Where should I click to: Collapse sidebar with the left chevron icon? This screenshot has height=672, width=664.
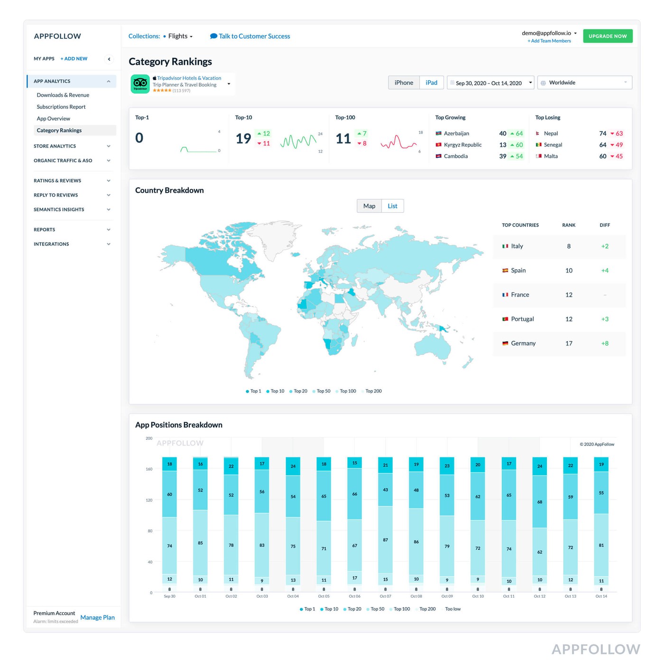point(109,59)
